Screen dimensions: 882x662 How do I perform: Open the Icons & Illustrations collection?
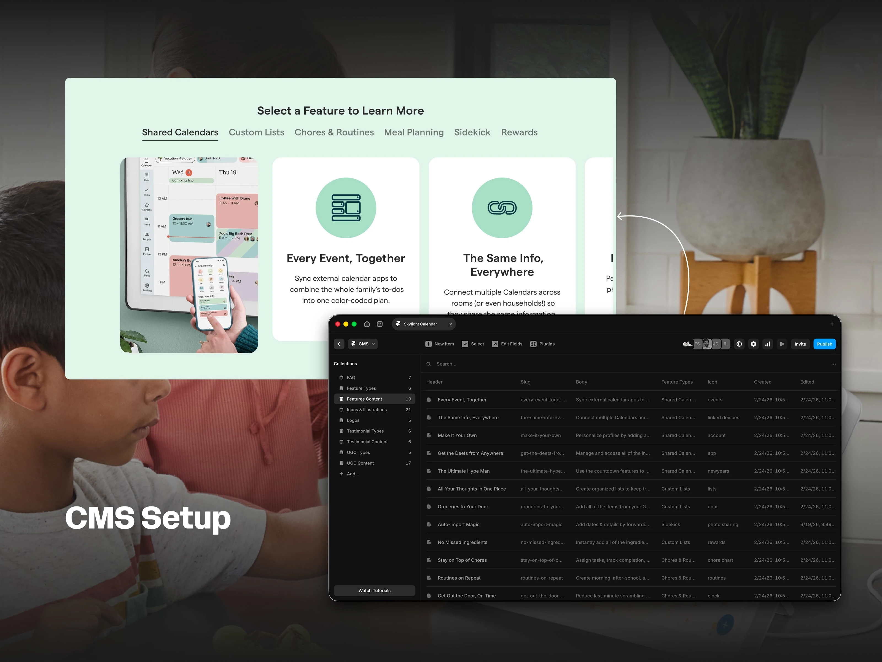click(366, 410)
